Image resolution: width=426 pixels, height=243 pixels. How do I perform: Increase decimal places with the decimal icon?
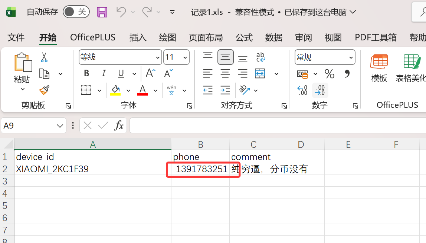302,90
